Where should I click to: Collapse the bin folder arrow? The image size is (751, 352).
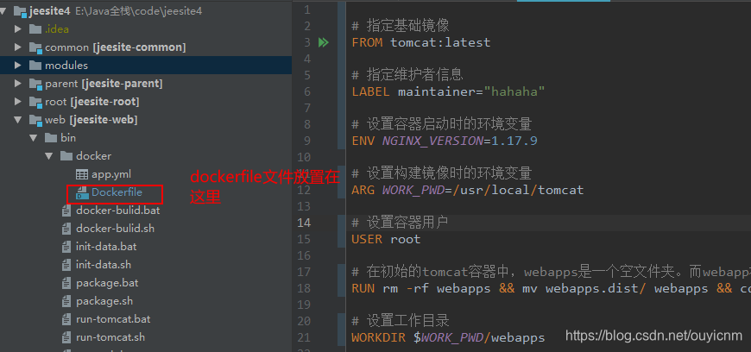34,138
